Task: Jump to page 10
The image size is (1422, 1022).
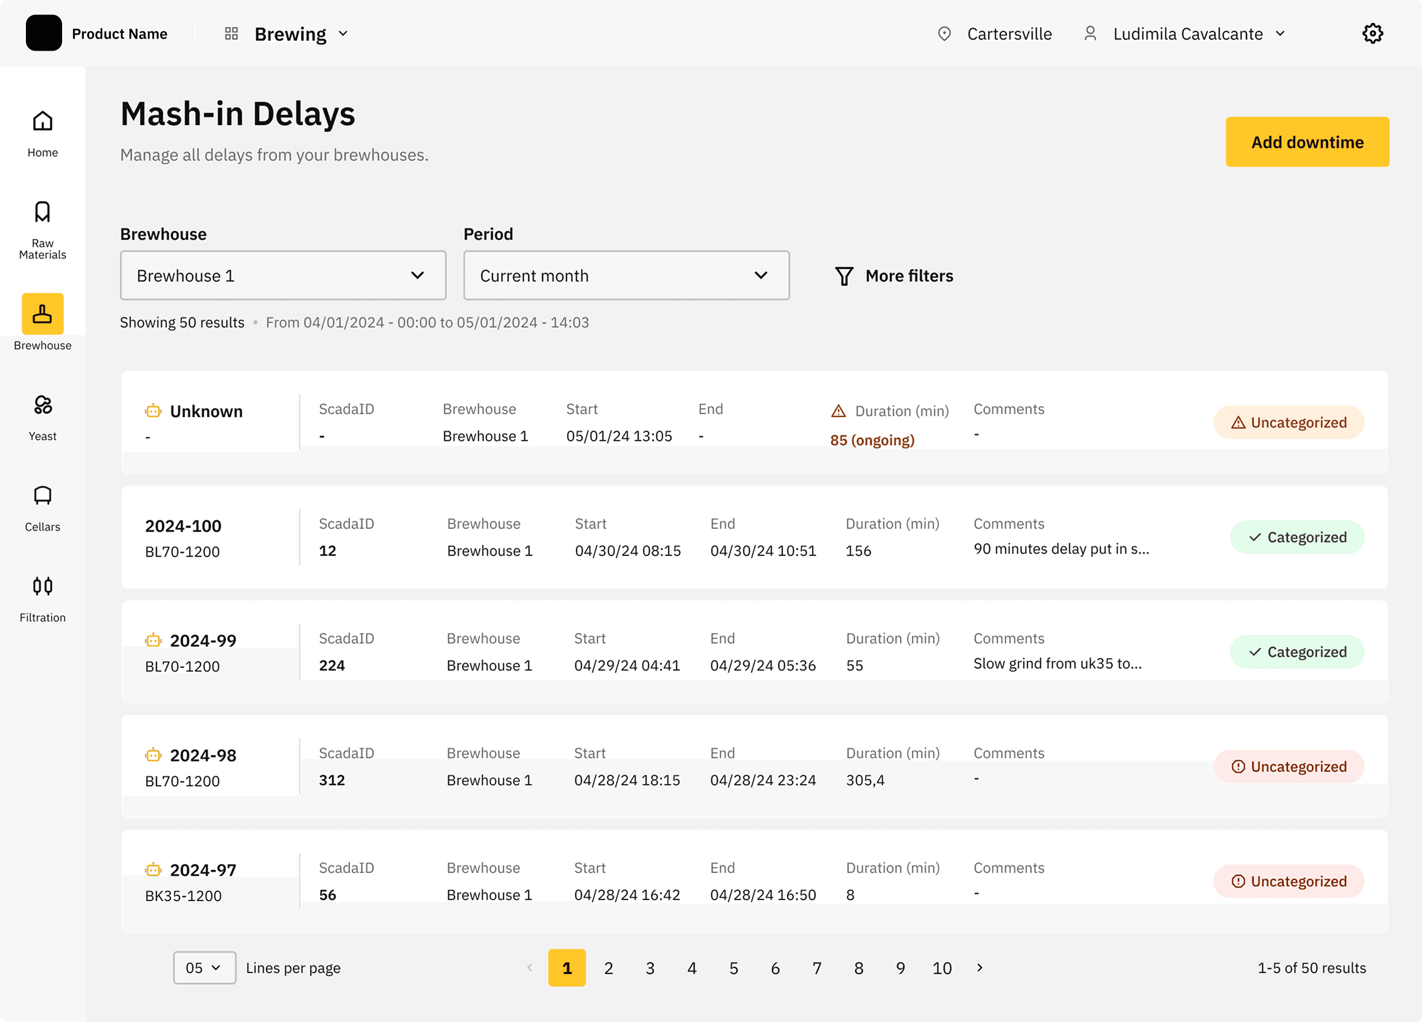Action: point(942,968)
